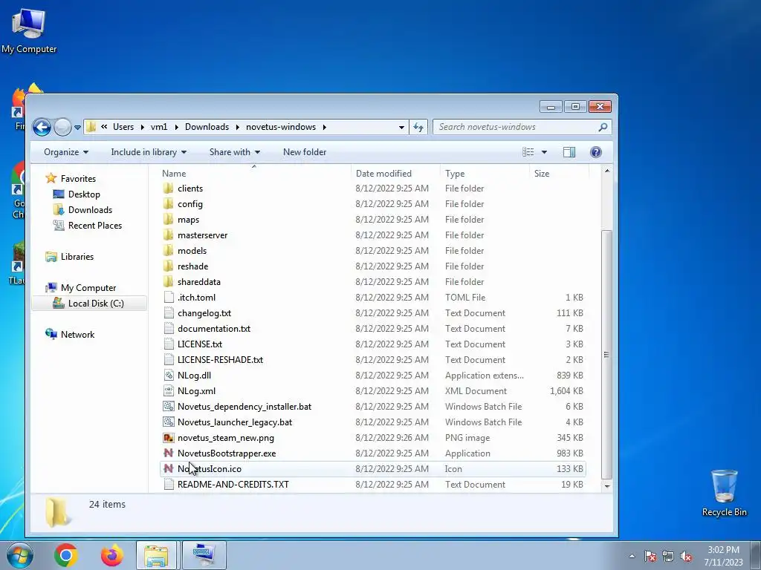Open the view options dropdown arrow
This screenshot has width=761, height=570.
point(544,152)
